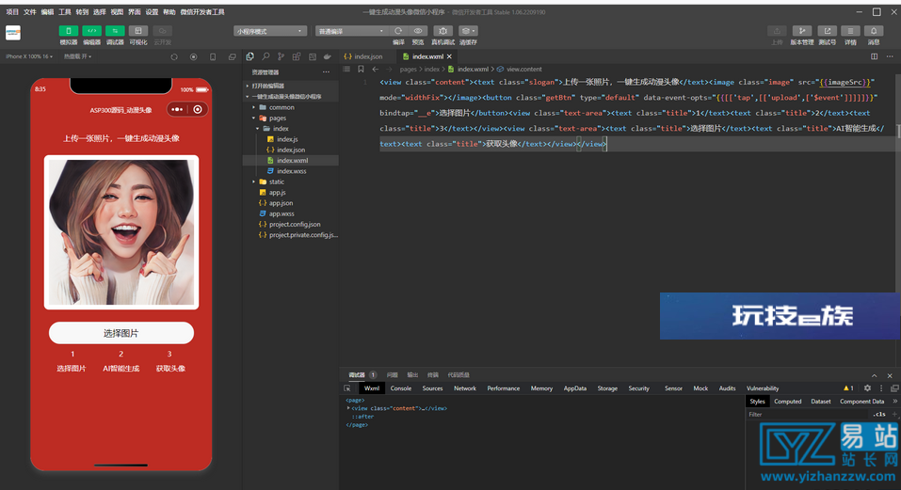Image resolution: width=901 pixels, height=490 pixels.
Task: Toggle the .cls class editor
Action: [878, 414]
